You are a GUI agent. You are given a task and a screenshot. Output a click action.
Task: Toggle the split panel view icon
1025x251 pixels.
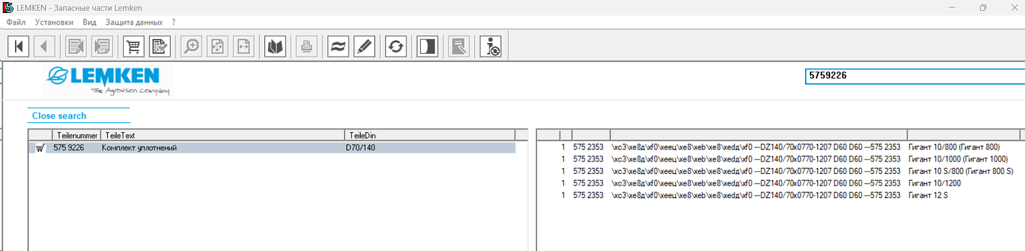click(427, 46)
